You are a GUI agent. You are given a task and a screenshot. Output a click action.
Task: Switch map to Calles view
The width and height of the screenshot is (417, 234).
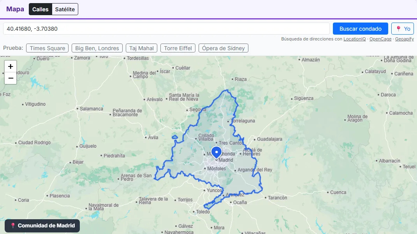tap(40, 9)
